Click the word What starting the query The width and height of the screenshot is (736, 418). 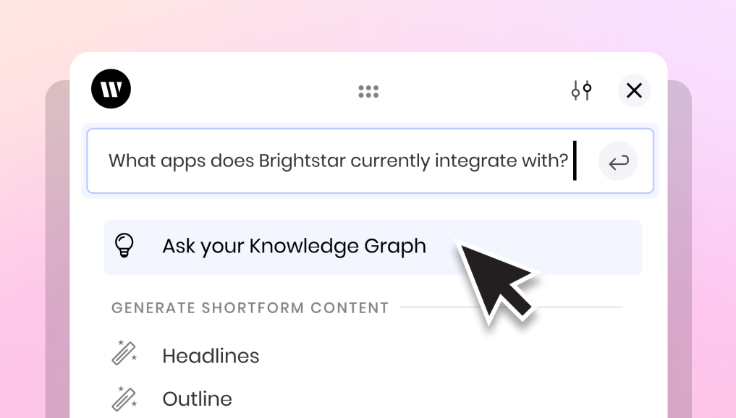132,161
